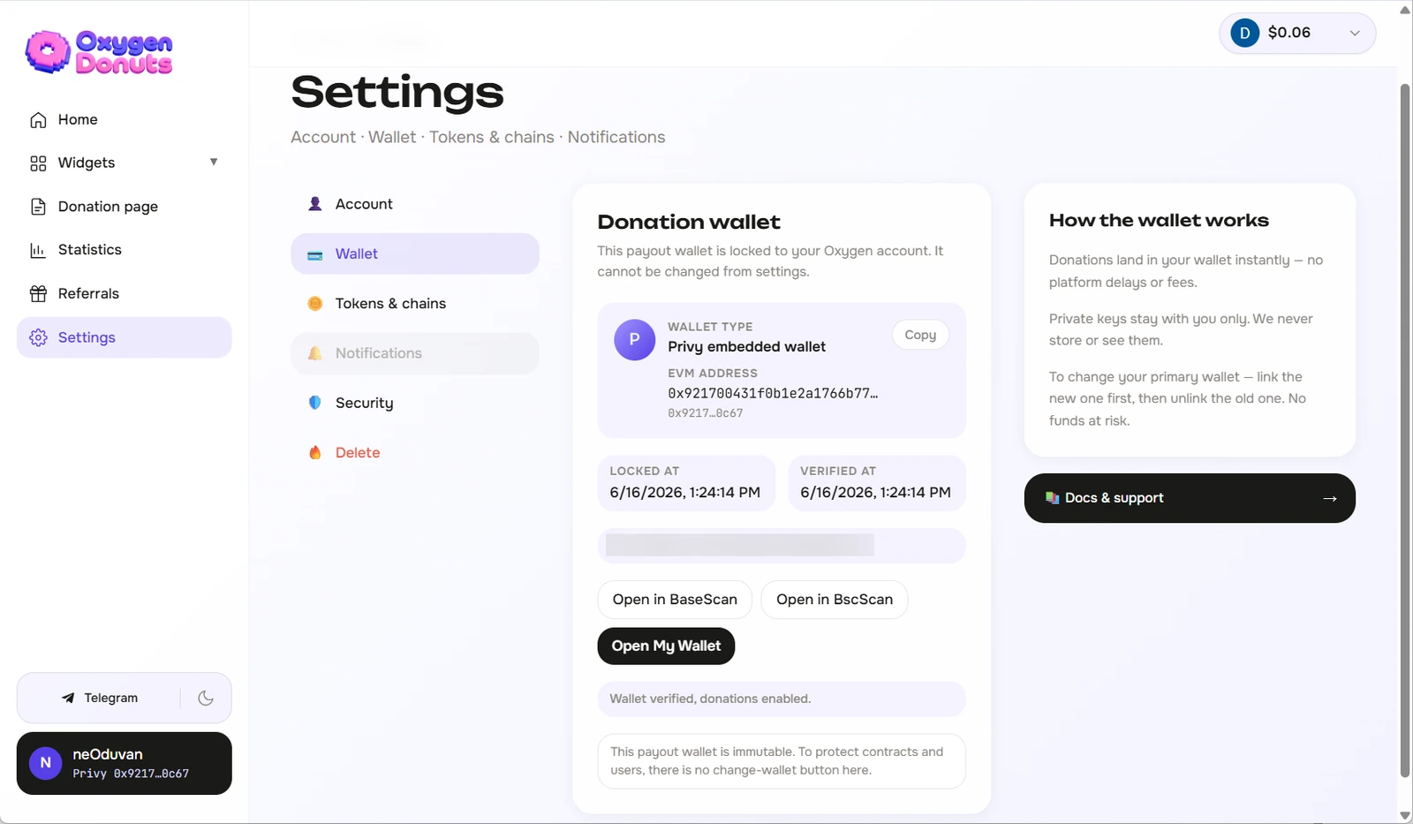The height and width of the screenshot is (824, 1413).
Task: Click the Settings page title
Action: pos(397,93)
